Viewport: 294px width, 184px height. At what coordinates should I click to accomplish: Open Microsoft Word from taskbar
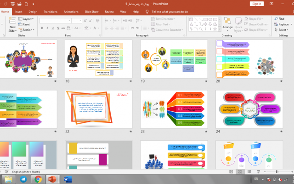tap(68, 179)
